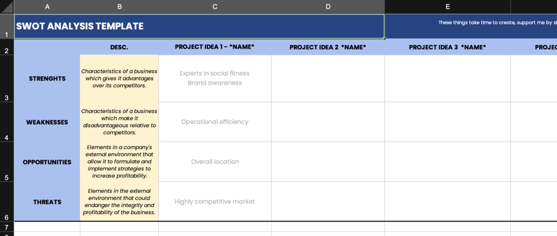
Task: Click the select-all corner triangle
Action: click(7, 7)
